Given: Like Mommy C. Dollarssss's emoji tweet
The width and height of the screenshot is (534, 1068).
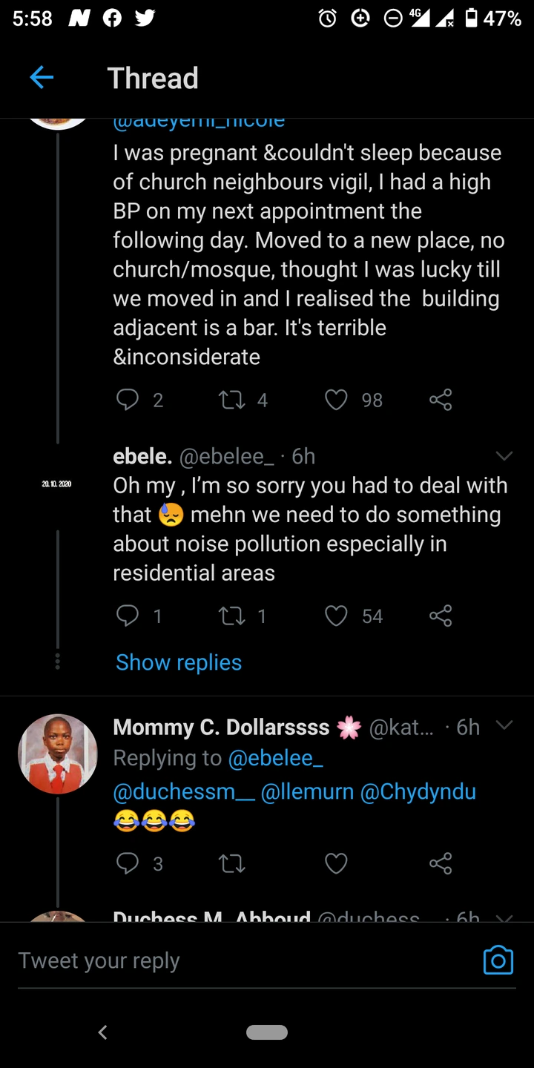Looking at the screenshot, I should pos(337,863).
